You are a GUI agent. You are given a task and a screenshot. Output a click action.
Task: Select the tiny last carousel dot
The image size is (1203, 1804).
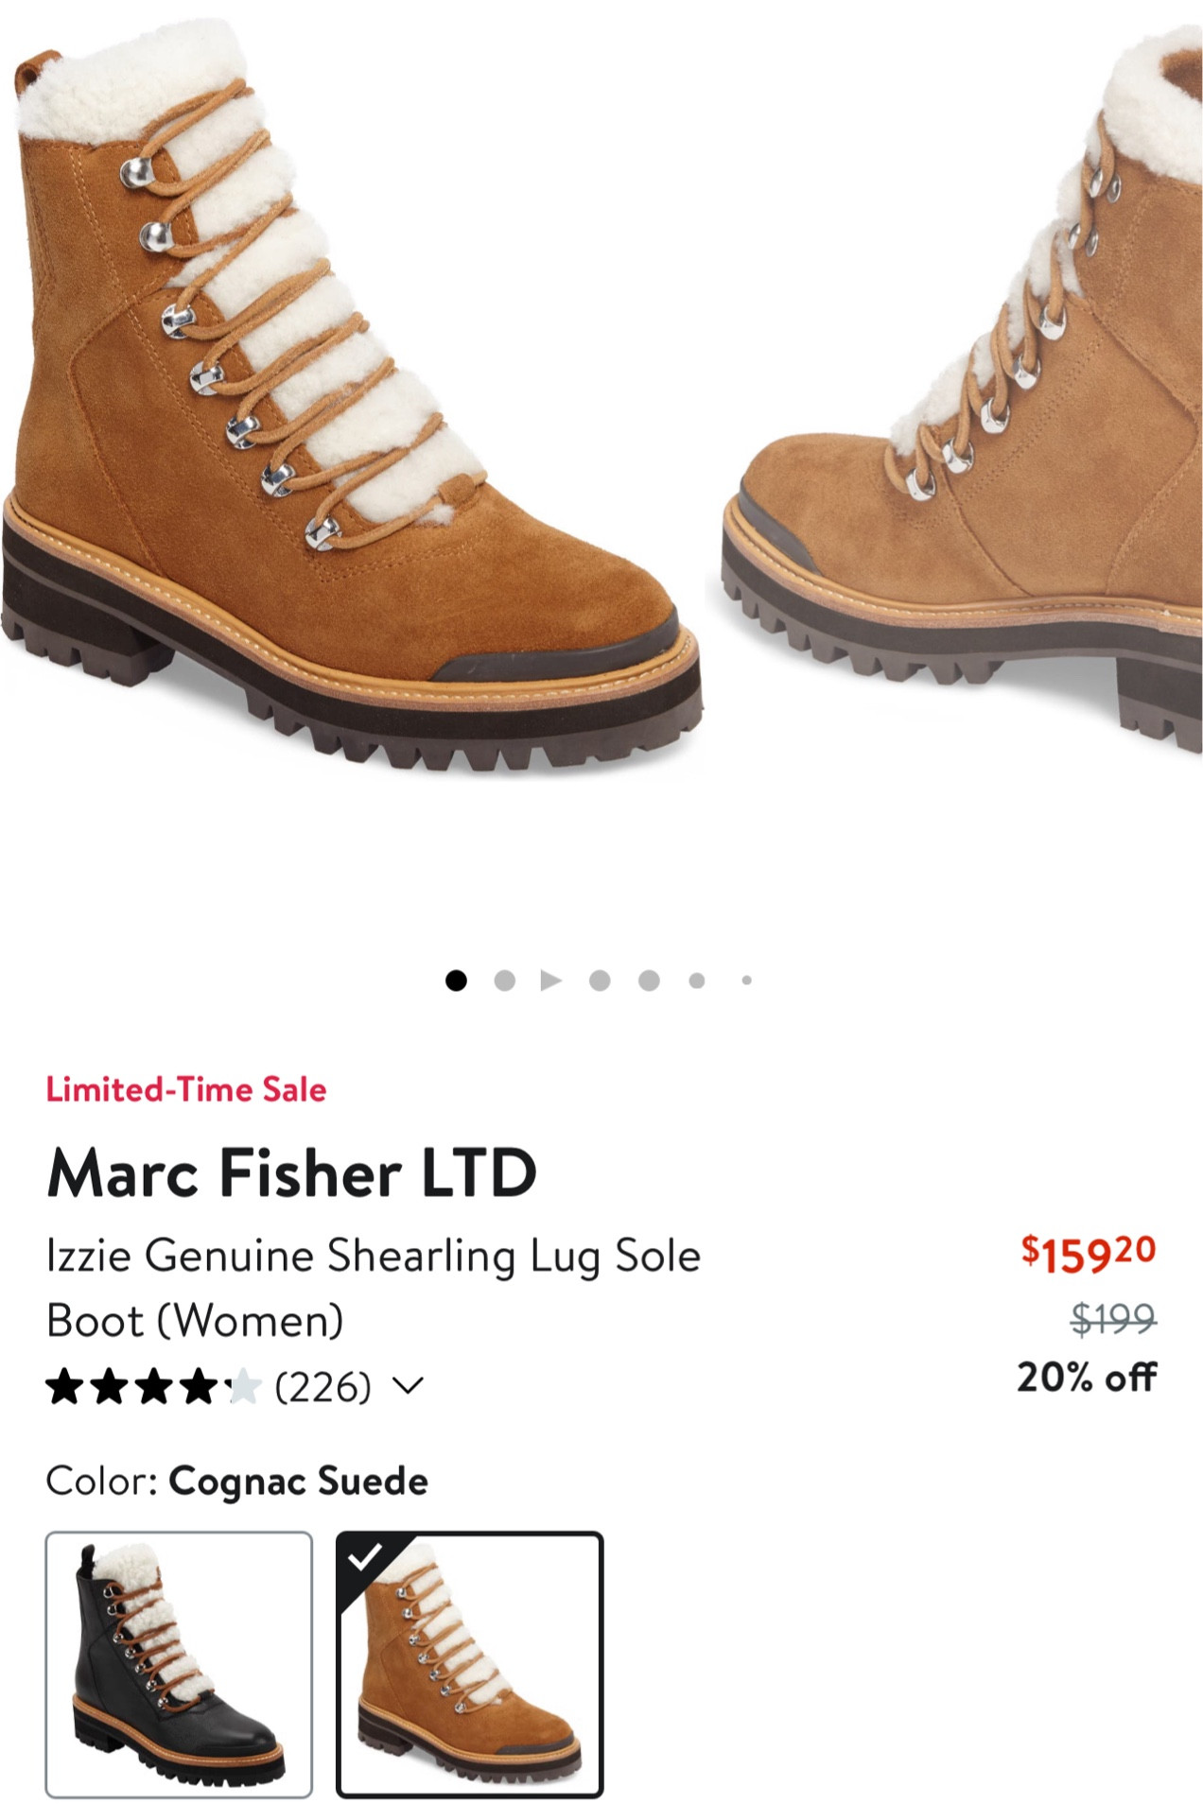746,980
